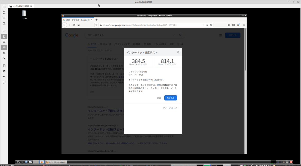Close the profile版LXD接続 tab
This screenshot has width=301, height=166.
pos(31,6)
